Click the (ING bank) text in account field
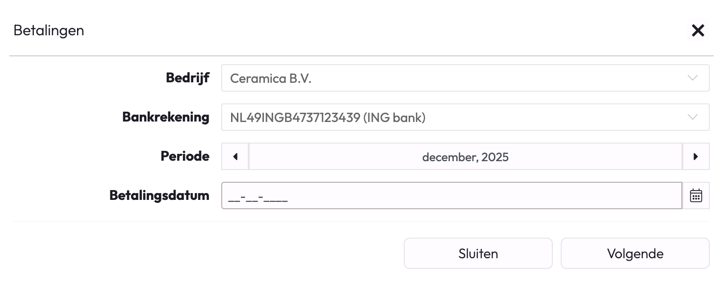Screen dimensions: 727x293 [x=394, y=118]
